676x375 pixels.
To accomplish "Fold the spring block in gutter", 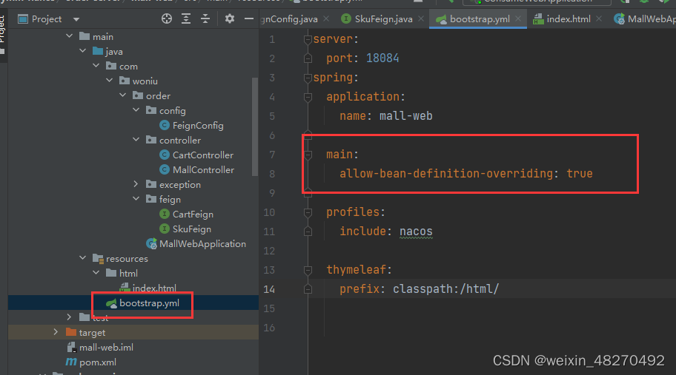I will 308,78.
